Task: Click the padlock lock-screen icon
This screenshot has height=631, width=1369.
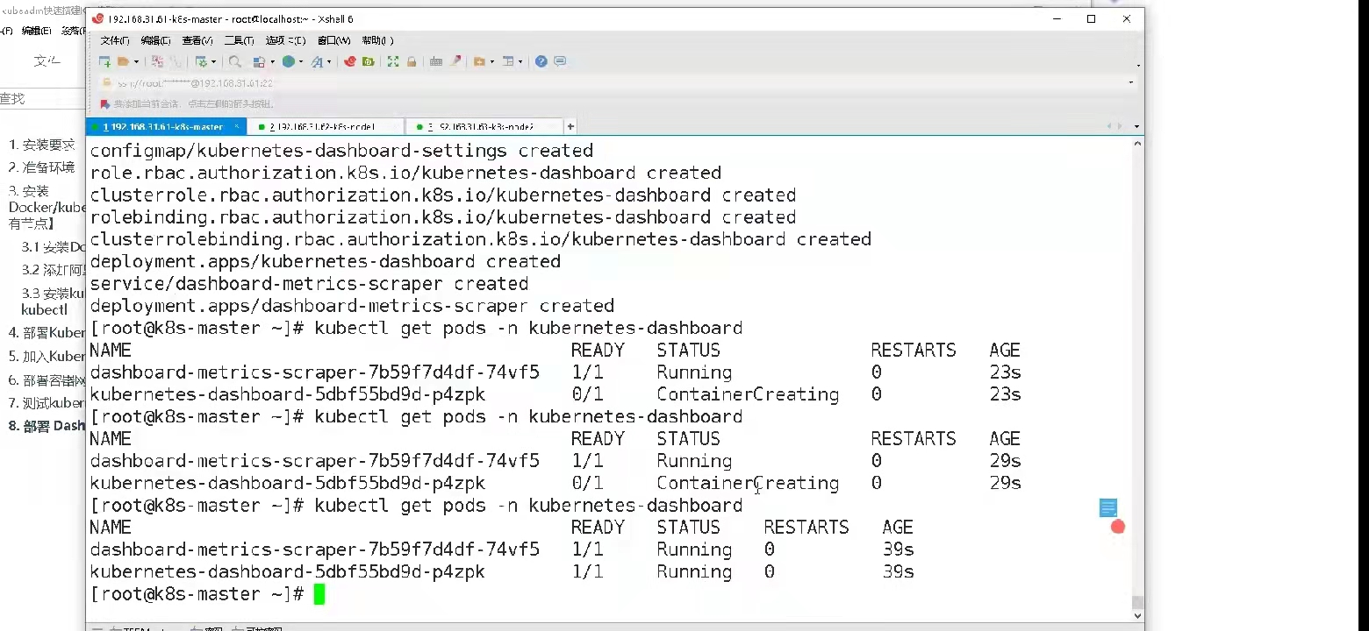Action: pos(410,61)
